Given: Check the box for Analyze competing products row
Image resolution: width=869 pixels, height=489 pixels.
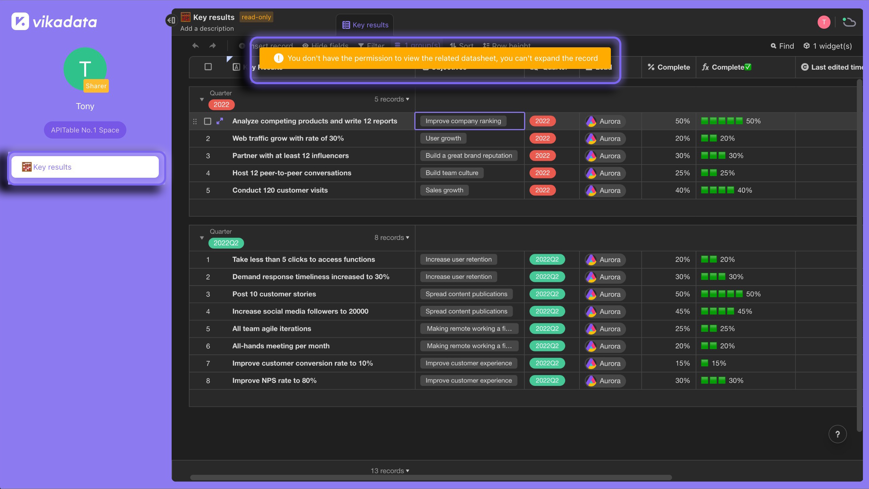Looking at the screenshot, I should pos(207,121).
